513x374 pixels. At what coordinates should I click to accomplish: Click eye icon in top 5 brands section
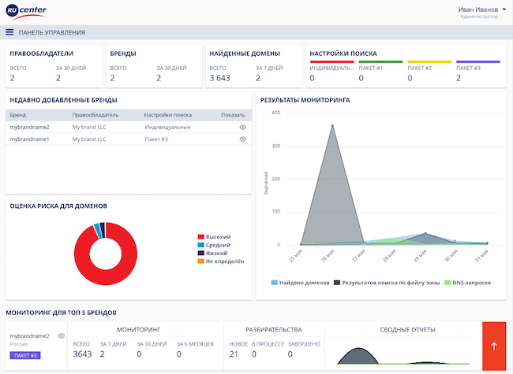(x=62, y=335)
